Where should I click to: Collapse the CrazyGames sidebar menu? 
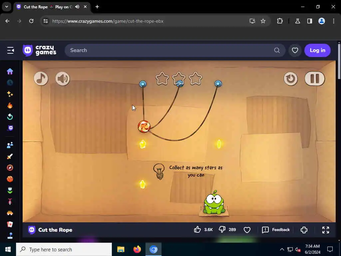pyautogui.click(x=10, y=50)
